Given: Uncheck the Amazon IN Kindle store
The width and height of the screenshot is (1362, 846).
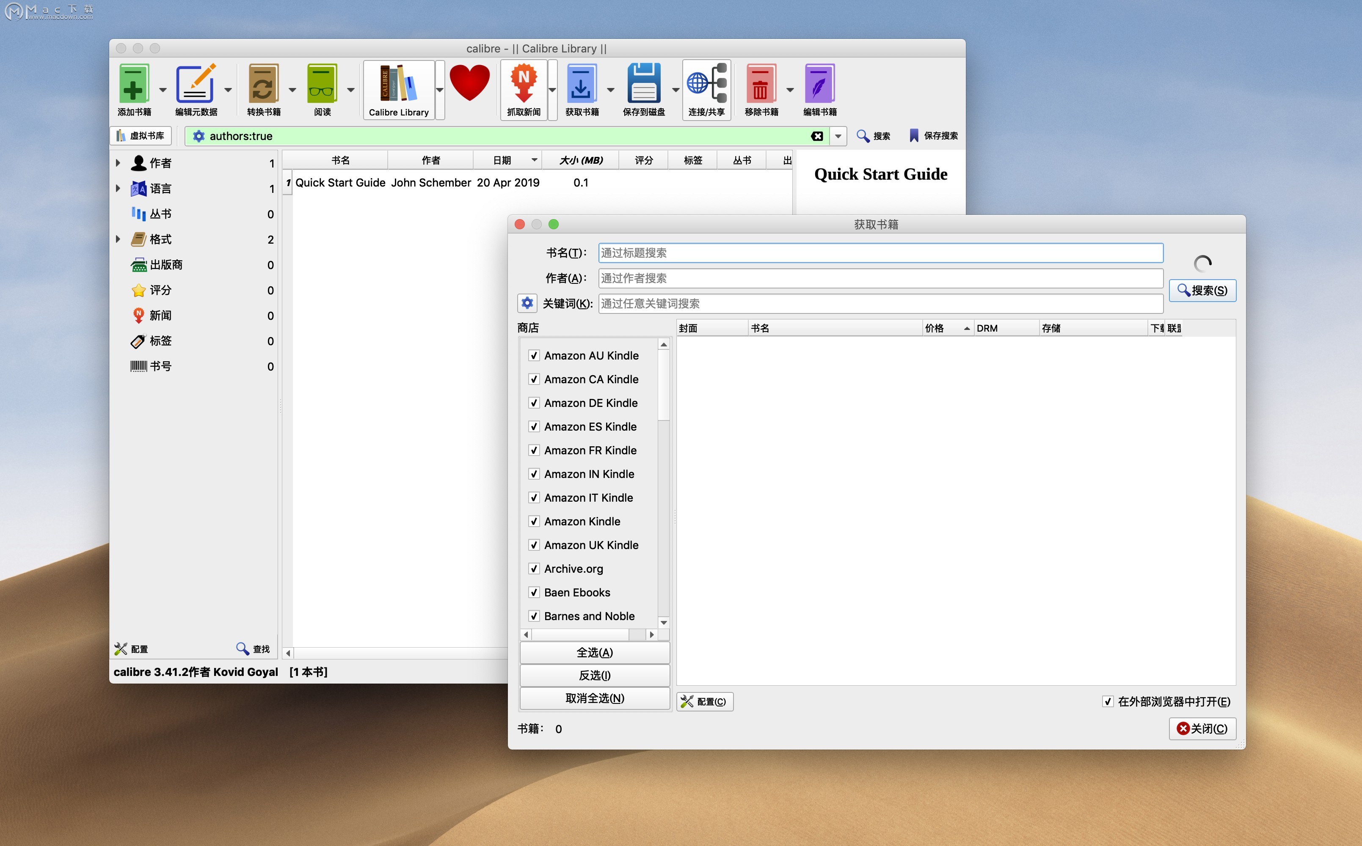Looking at the screenshot, I should [533, 474].
